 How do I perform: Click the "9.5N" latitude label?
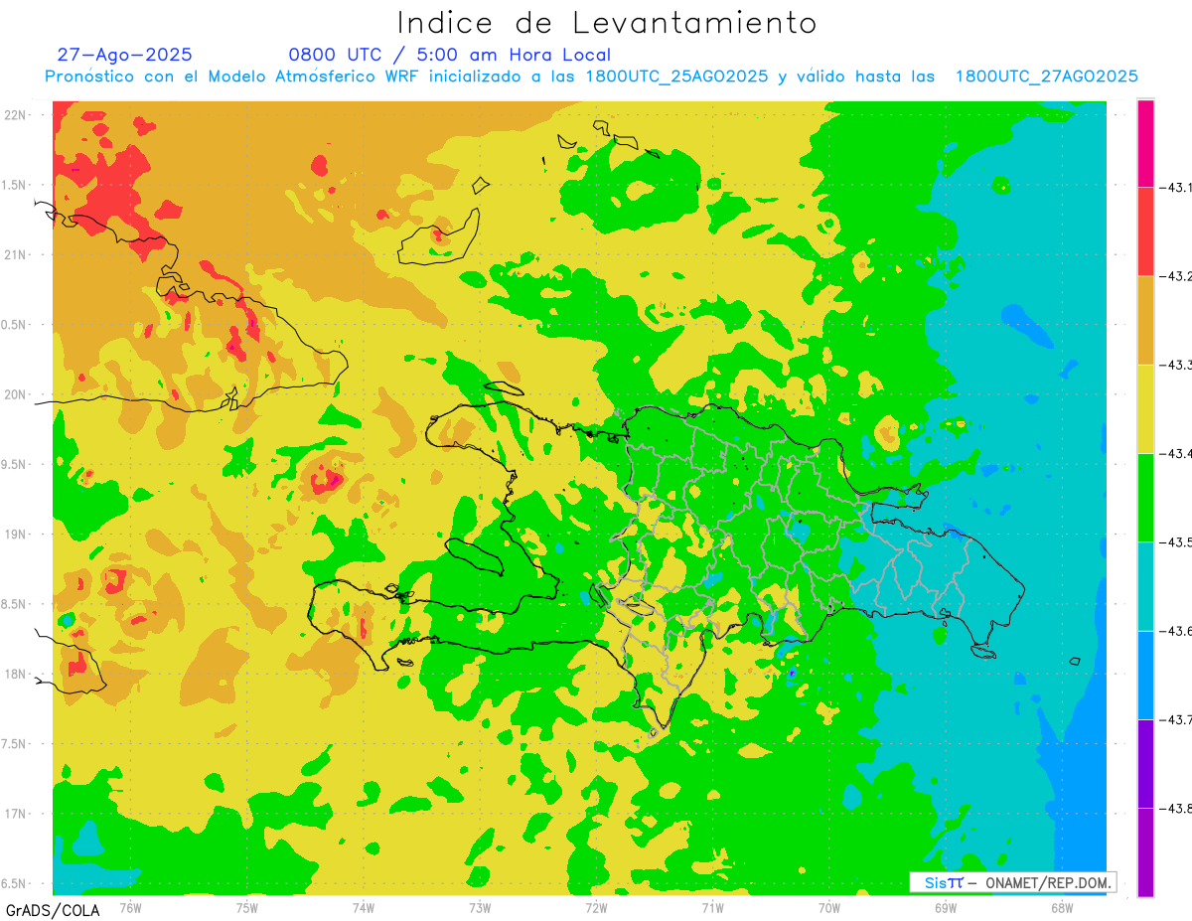pos(14,464)
